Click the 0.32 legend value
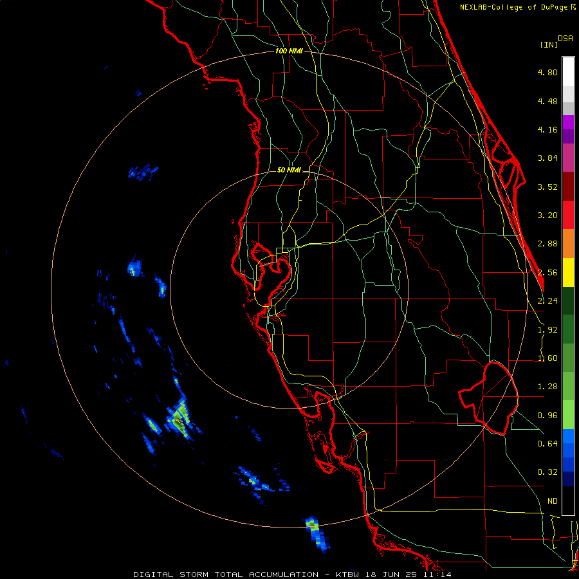579x579 pixels. tap(547, 472)
